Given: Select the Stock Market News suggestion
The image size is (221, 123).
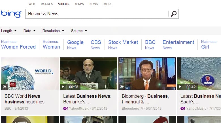Looking at the screenshot, I should (x=123, y=45).
